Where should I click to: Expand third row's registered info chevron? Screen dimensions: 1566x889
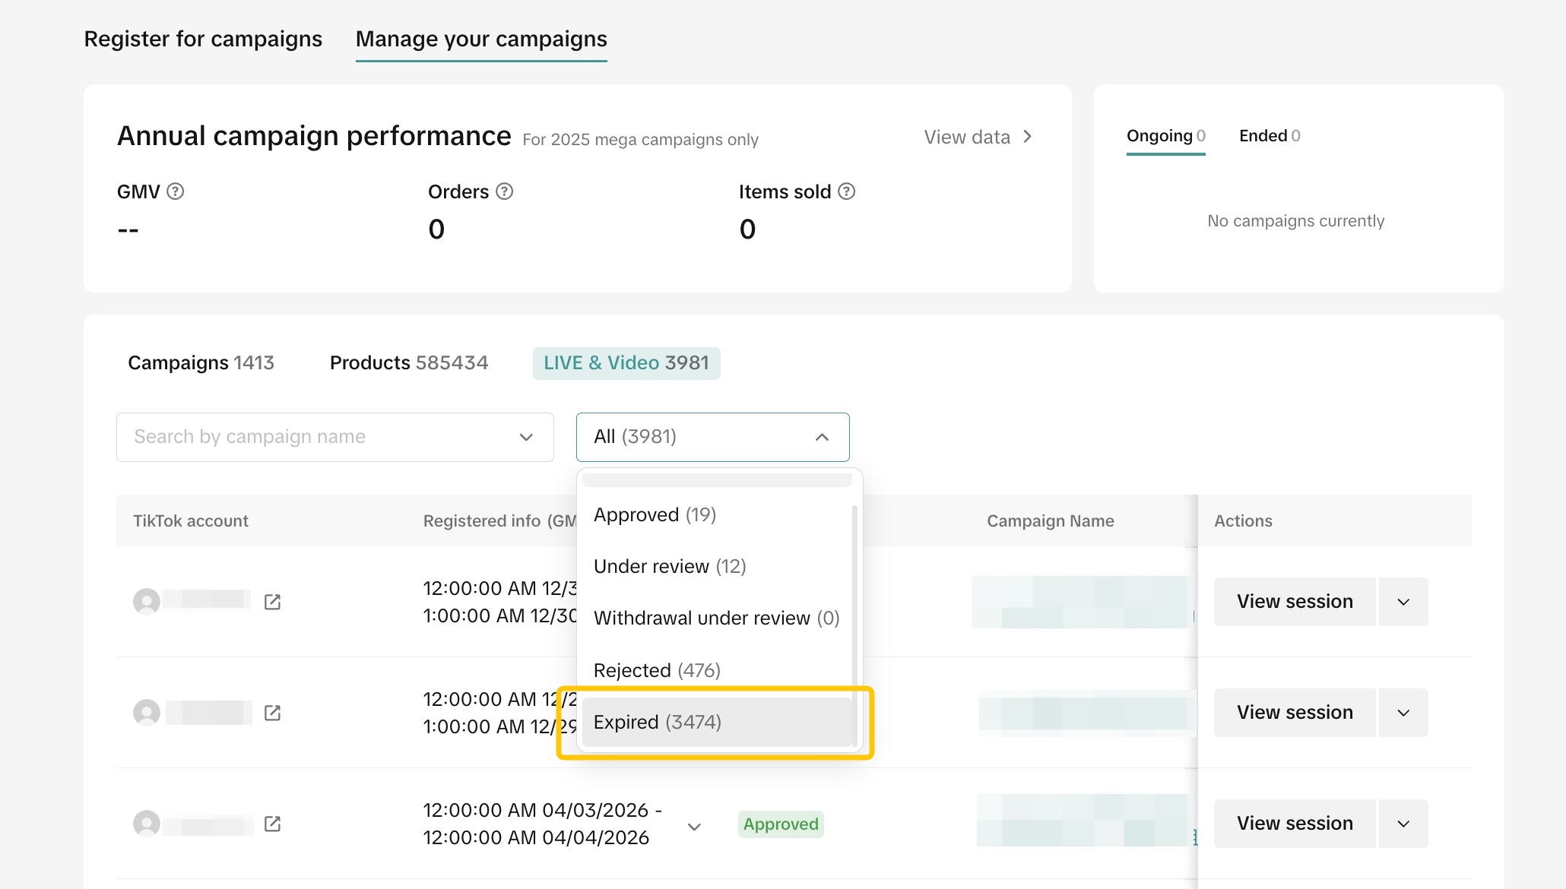(x=694, y=827)
